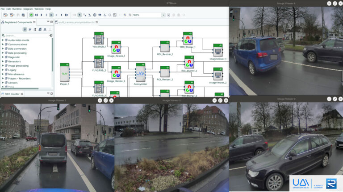Expand the Image processing category
Viewport: 343px width, 192px height.
(3, 66)
